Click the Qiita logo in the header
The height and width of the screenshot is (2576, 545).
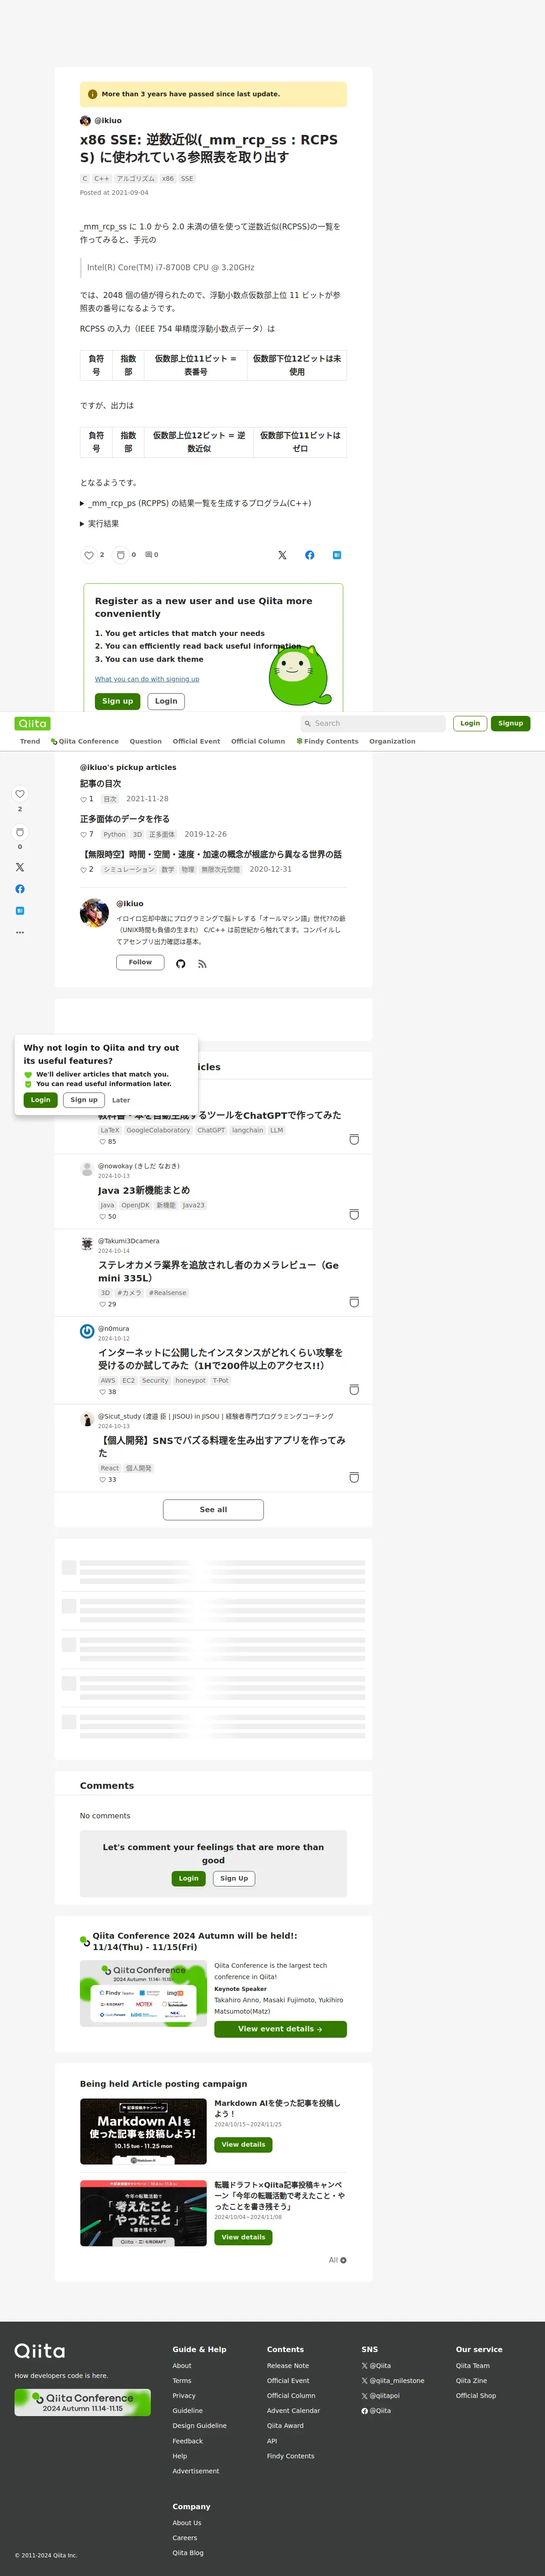[x=32, y=723]
